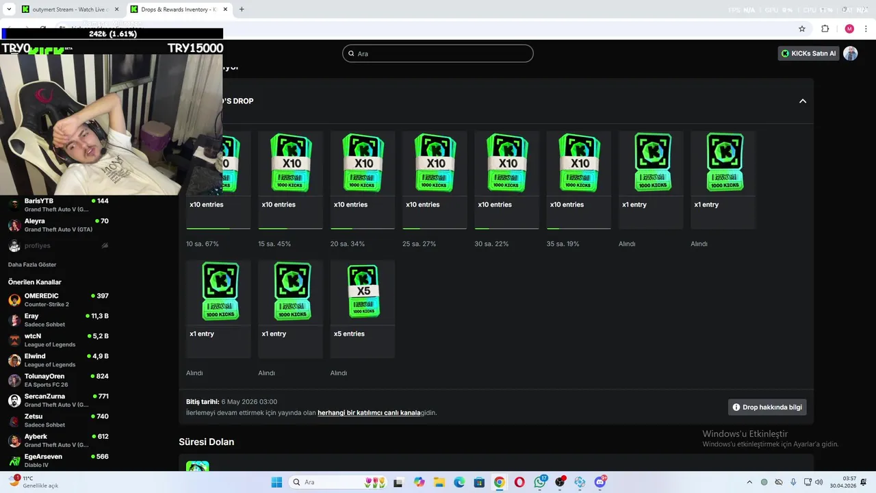Open the Windows Start menu
The width and height of the screenshot is (876, 493).
(276, 482)
